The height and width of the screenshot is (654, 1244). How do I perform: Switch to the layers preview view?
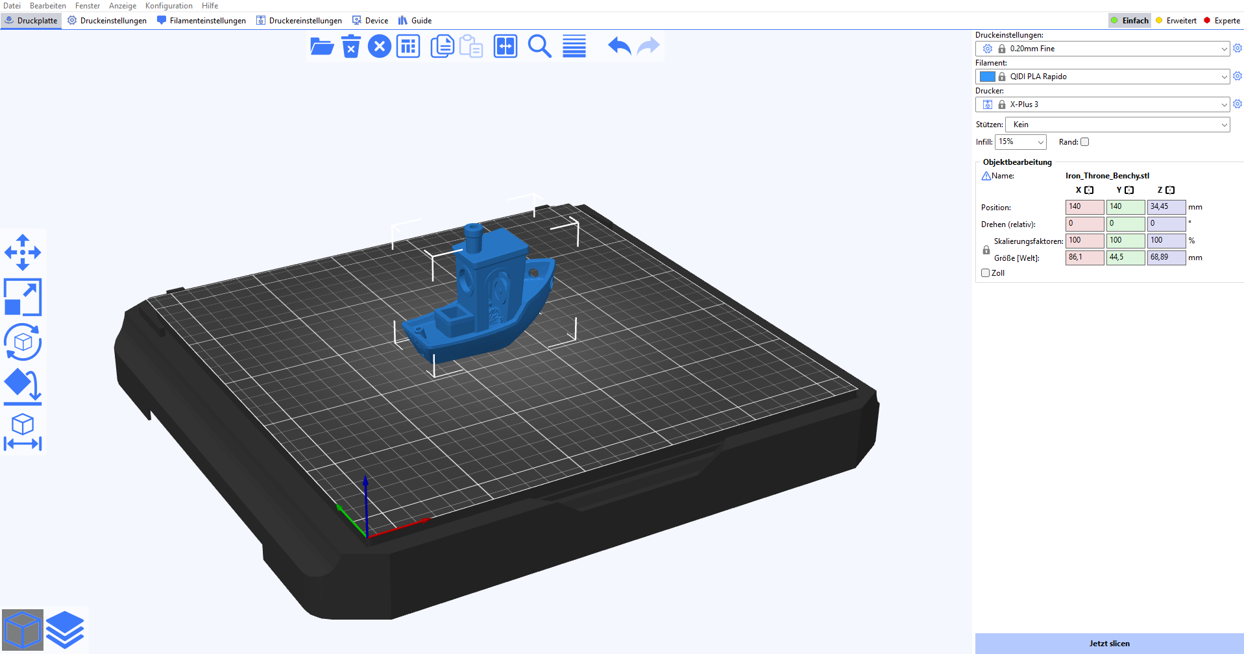[x=65, y=630]
